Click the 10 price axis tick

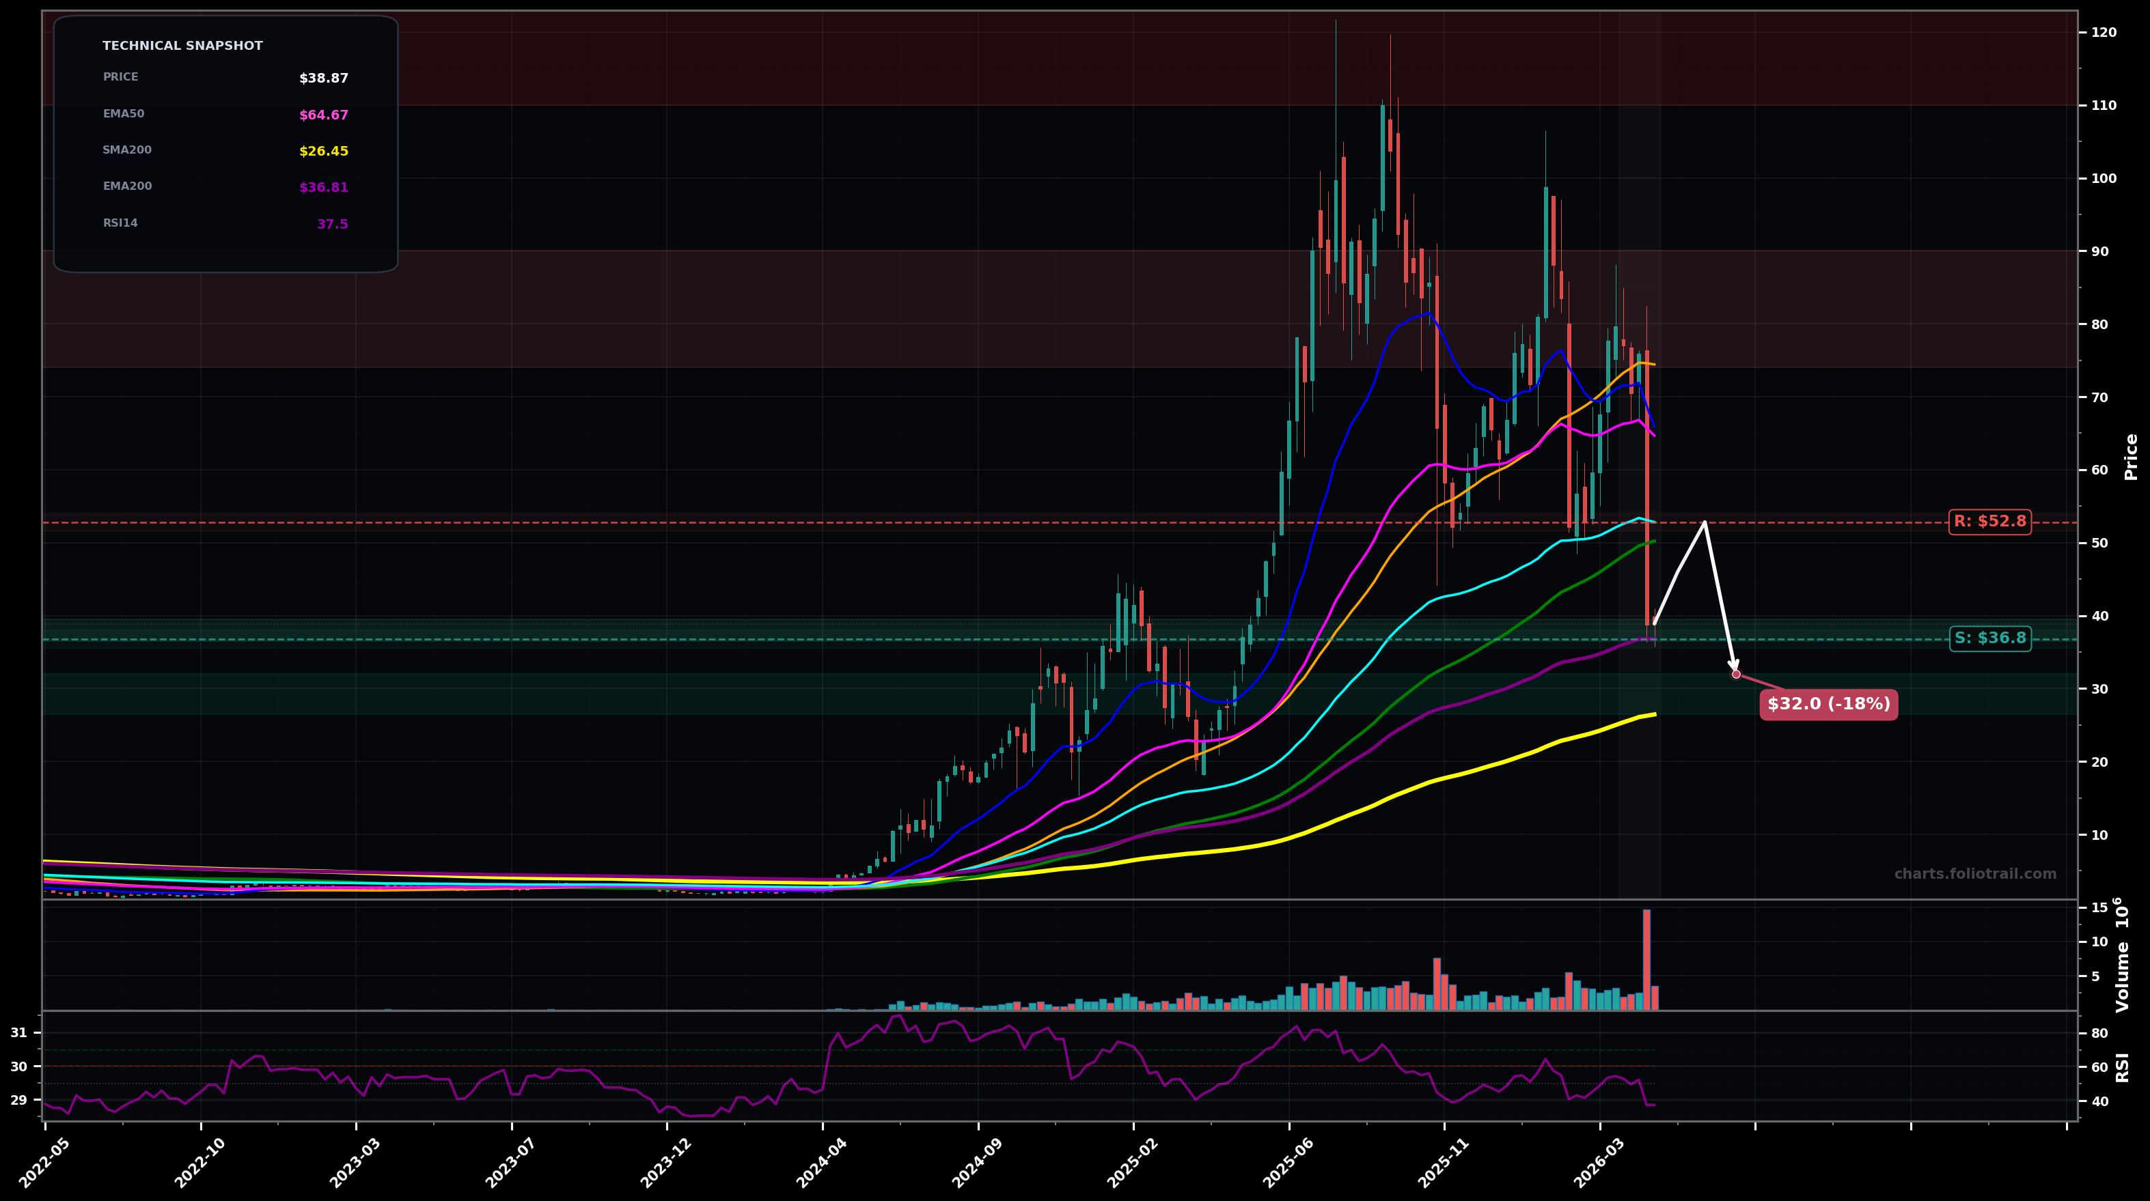coord(2099,835)
